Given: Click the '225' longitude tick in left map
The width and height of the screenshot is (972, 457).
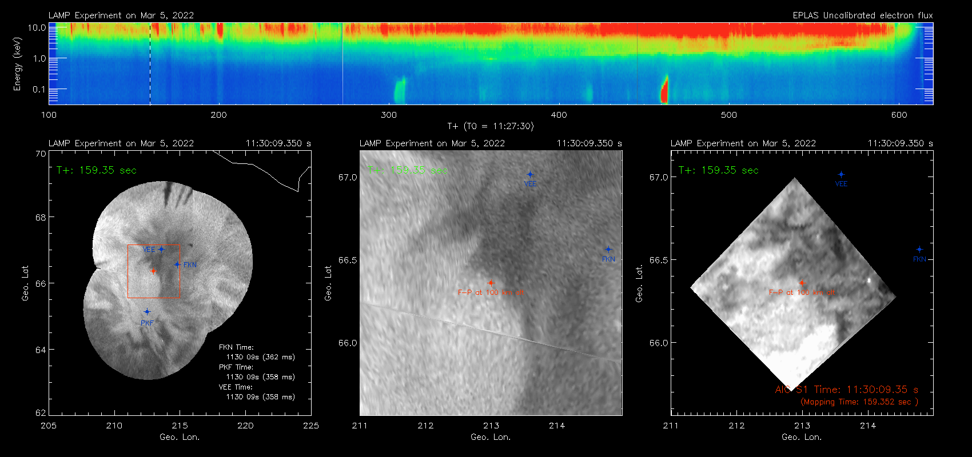Looking at the screenshot, I should [311, 426].
